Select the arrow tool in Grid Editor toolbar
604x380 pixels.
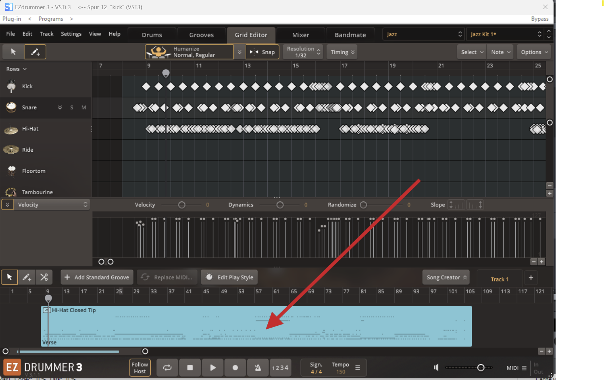tap(13, 52)
